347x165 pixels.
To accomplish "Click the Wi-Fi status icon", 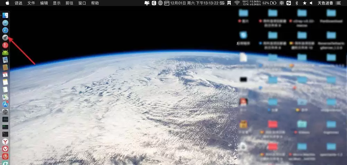I will point(237,3).
